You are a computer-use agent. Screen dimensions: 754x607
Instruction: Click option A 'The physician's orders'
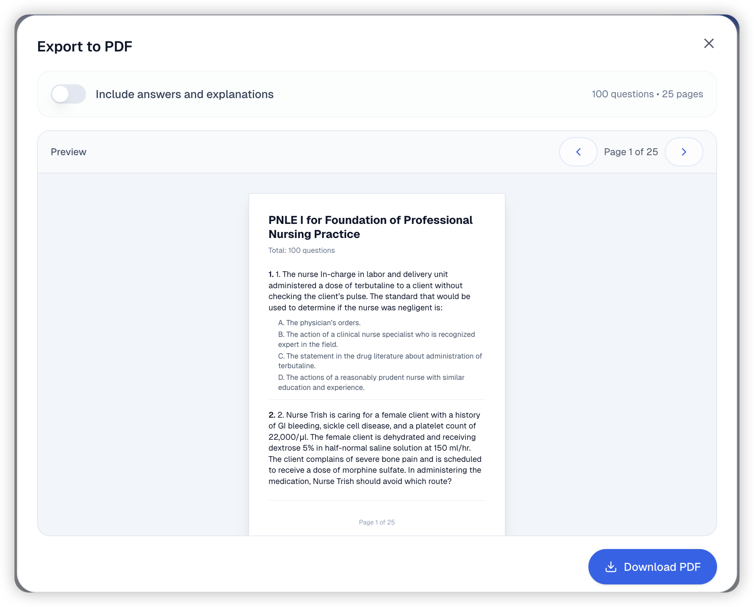click(x=319, y=323)
